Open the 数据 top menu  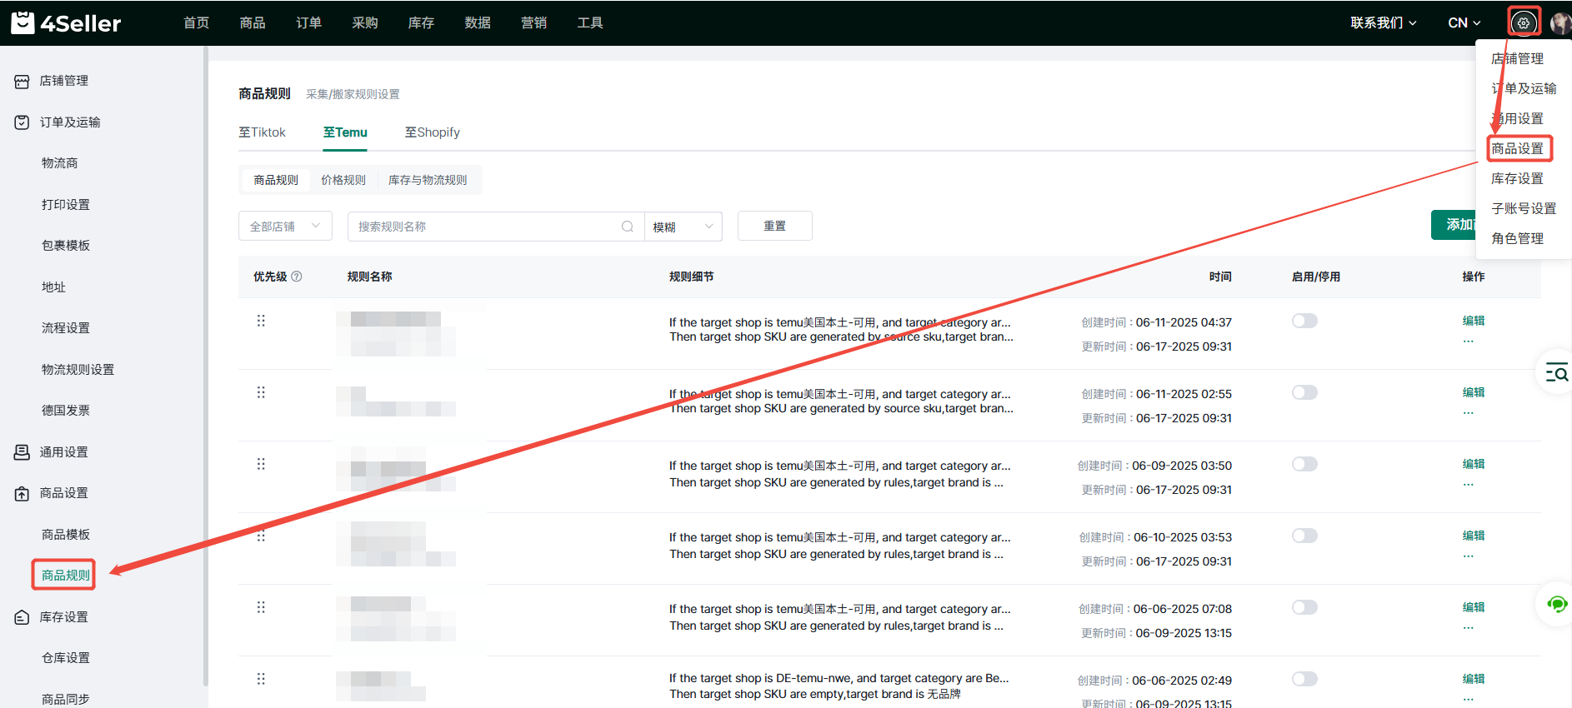(x=478, y=23)
